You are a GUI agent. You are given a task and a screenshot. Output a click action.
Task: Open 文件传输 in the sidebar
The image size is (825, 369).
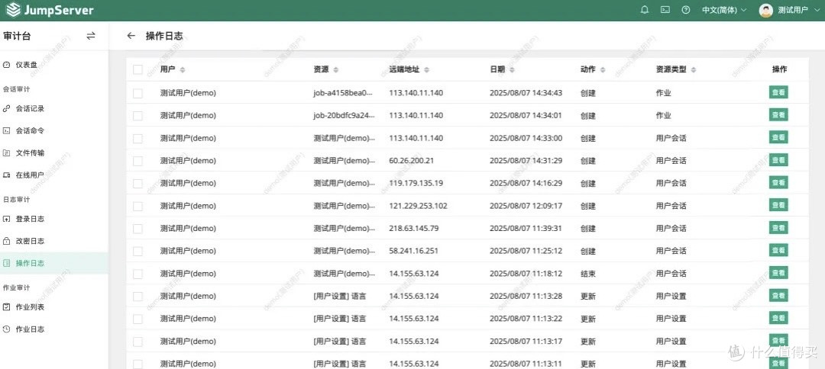click(x=30, y=152)
